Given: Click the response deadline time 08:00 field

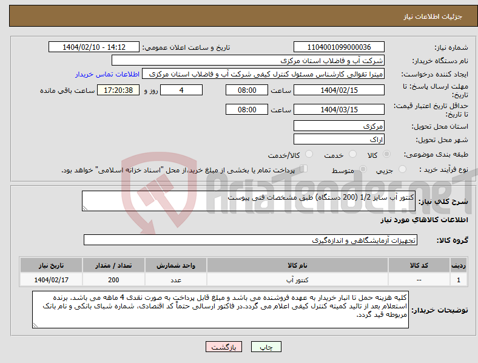Looking at the screenshot, I should click(247, 90).
